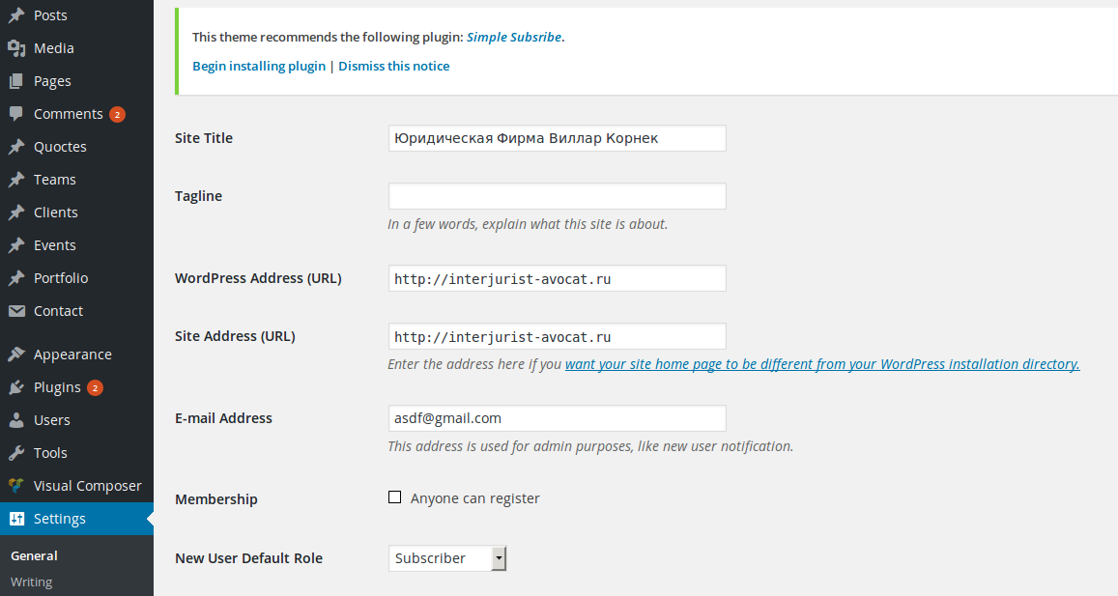Click the Plugins plug icon
The width and height of the screenshot is (1118, 596).
16,387
